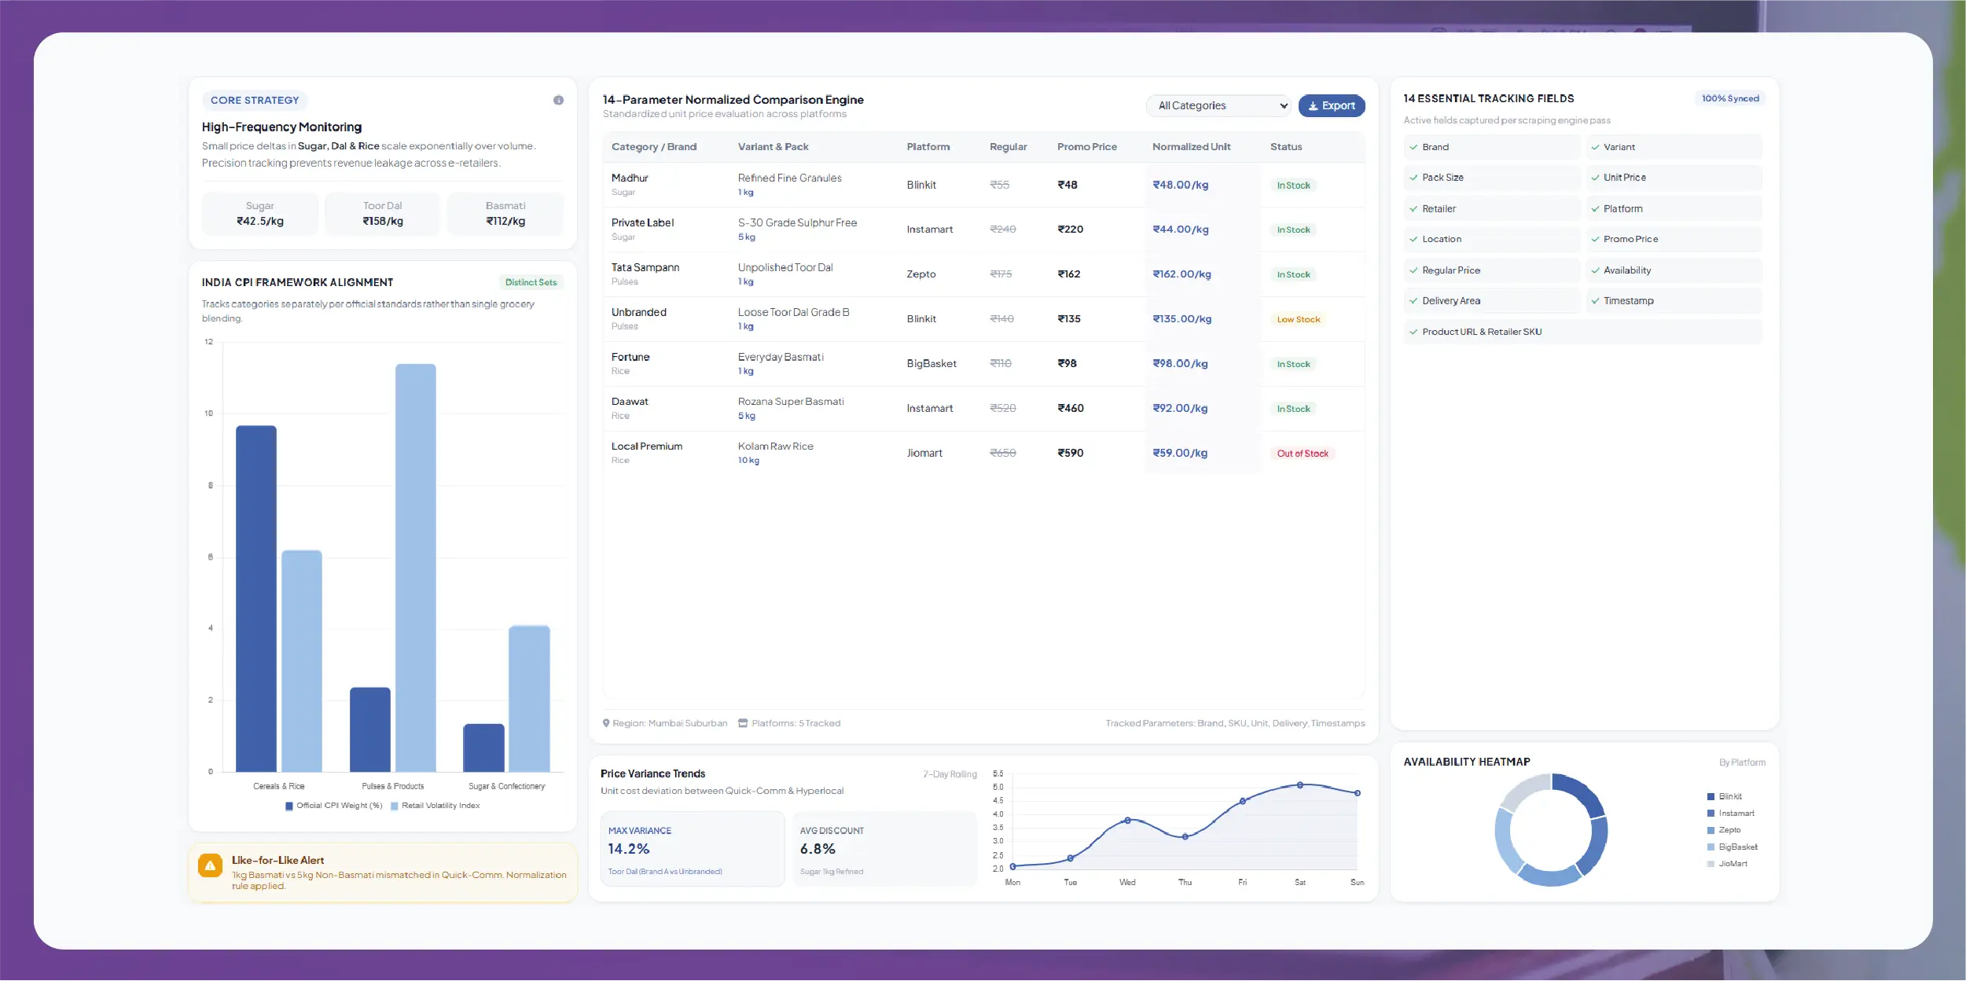Select the Toor Dal price tile
The height and width of the screenshot is (981, 1966).
click(x=383, y=214)
